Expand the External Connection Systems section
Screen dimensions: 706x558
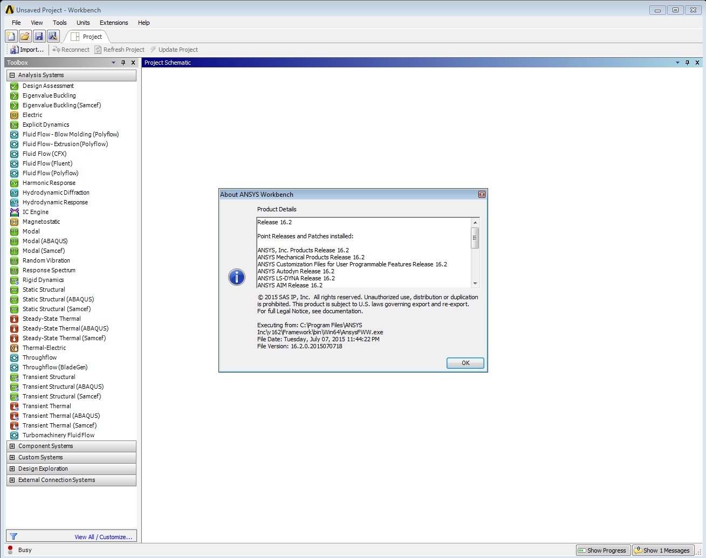12,480
